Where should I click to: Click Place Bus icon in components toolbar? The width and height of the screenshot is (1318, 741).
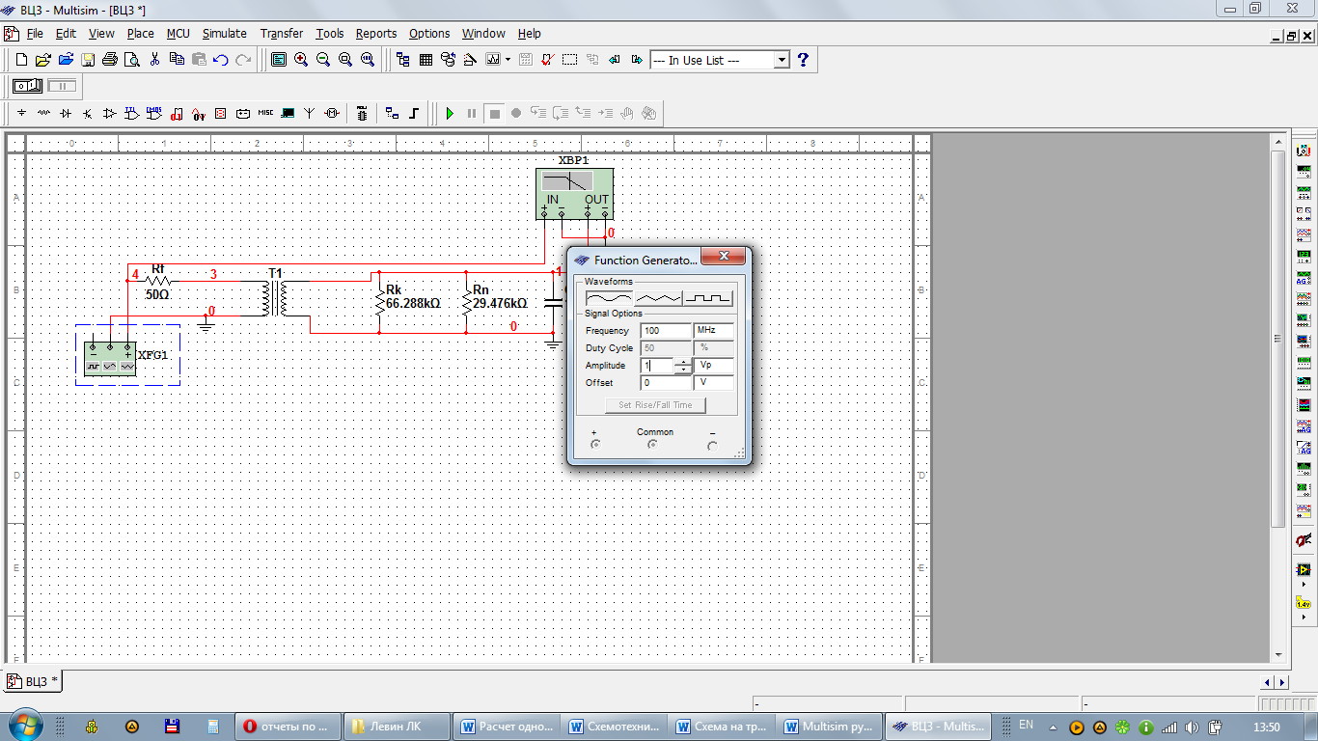[414, 113]
